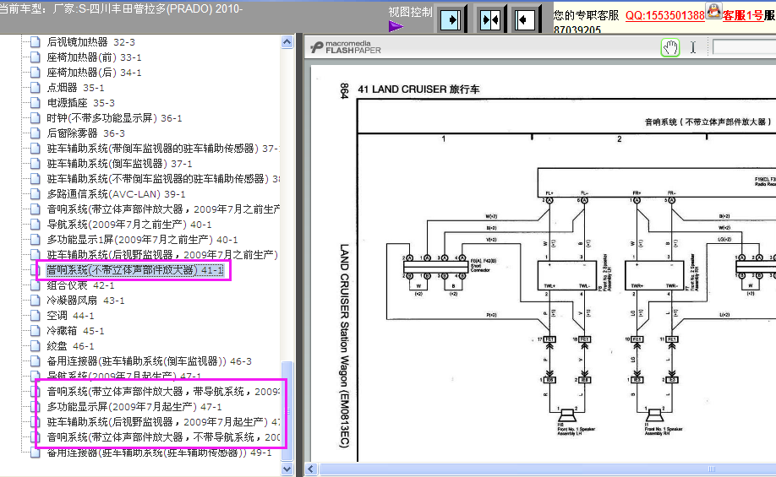Open QQ:1553501388 customer service link
Image resolution: width=776 pixels, height=477 pixels.
point(664,15)
